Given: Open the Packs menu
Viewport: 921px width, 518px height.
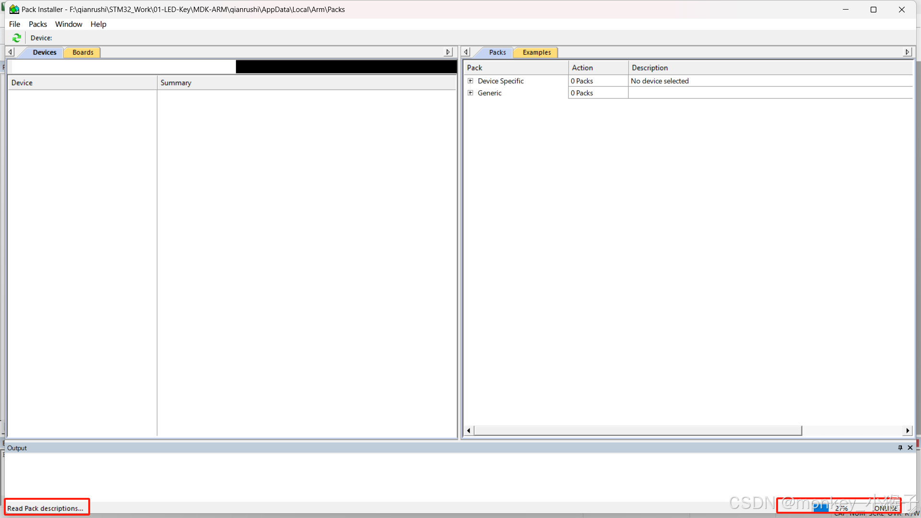Looking at the screenshot, I should [x=37, y=24].
